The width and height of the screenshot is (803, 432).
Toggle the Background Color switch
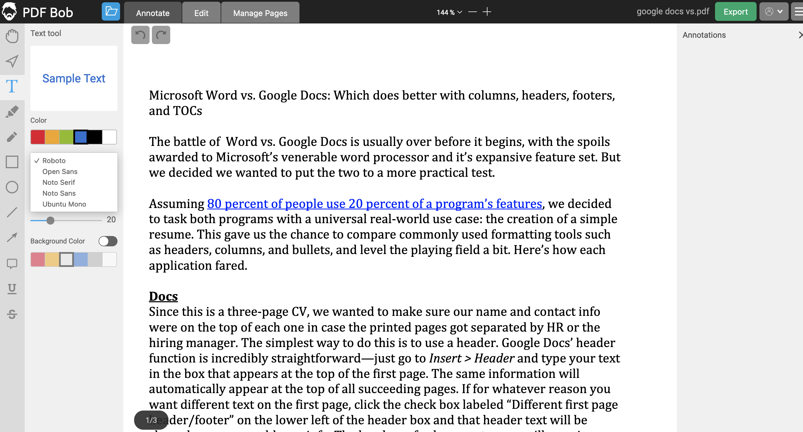point(108,241)
